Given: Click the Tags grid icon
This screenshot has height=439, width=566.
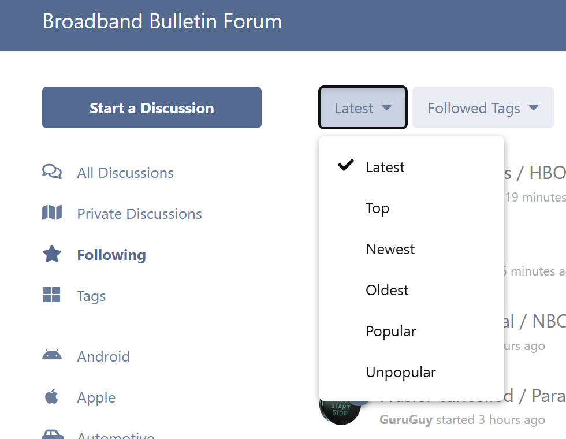Looking at the screenshot, I should 51,295.
